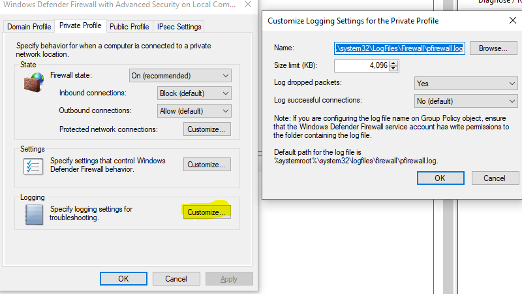Switch to the Public Profile tab
Viewport: 522px width, 294px height.
coord(129,27)
